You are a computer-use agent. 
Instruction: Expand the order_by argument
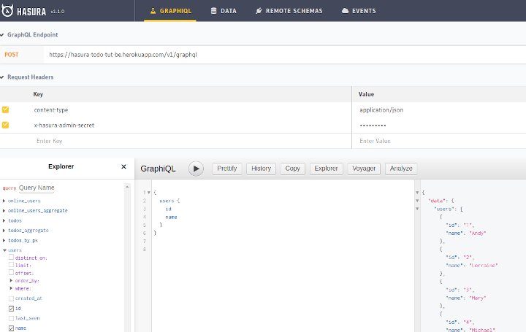[11, 281]
